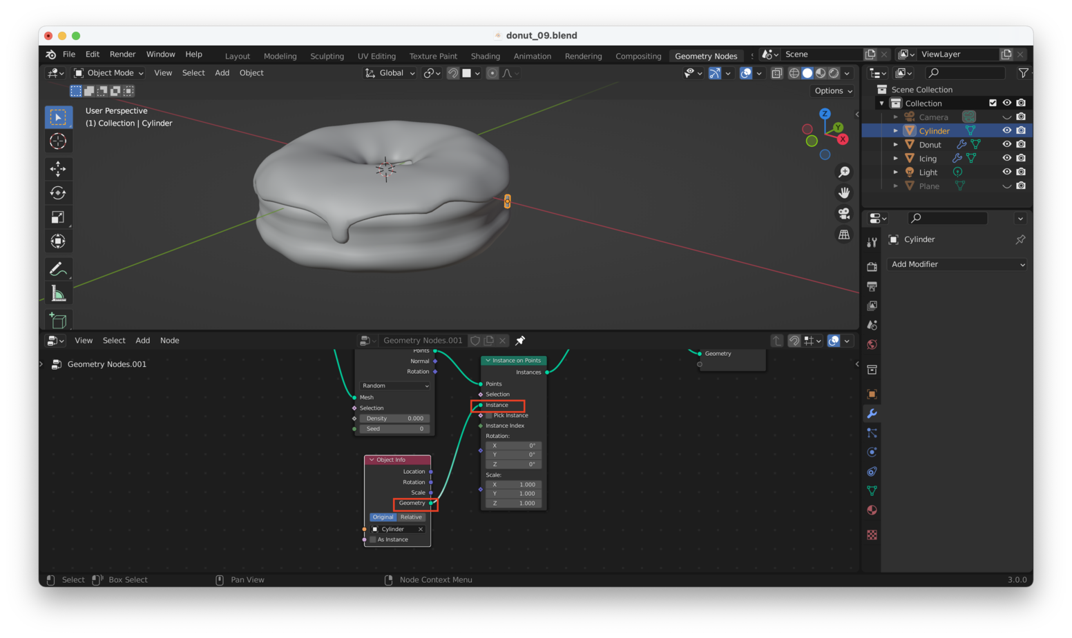Switch to orthographic/perspective grid view icon

click(x=843, y=235)
